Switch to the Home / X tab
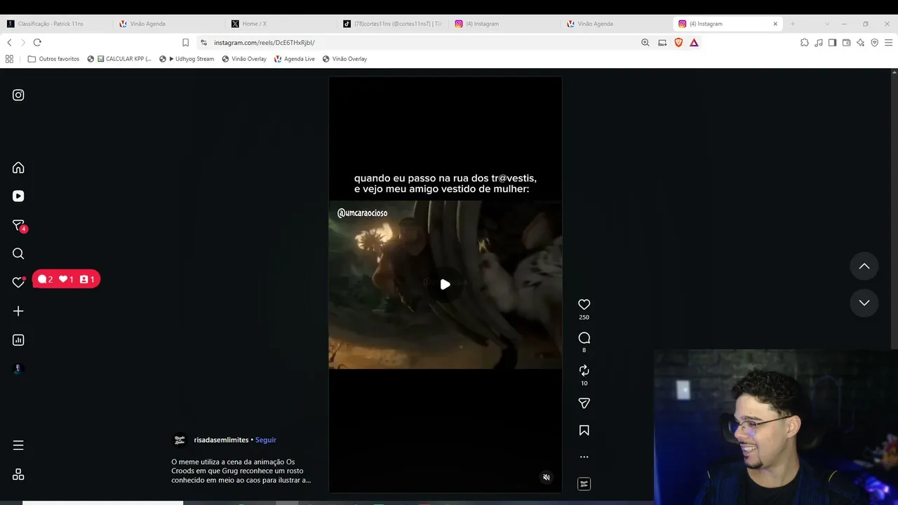Viewport: 898px width, 505px height. pos(281,24)
